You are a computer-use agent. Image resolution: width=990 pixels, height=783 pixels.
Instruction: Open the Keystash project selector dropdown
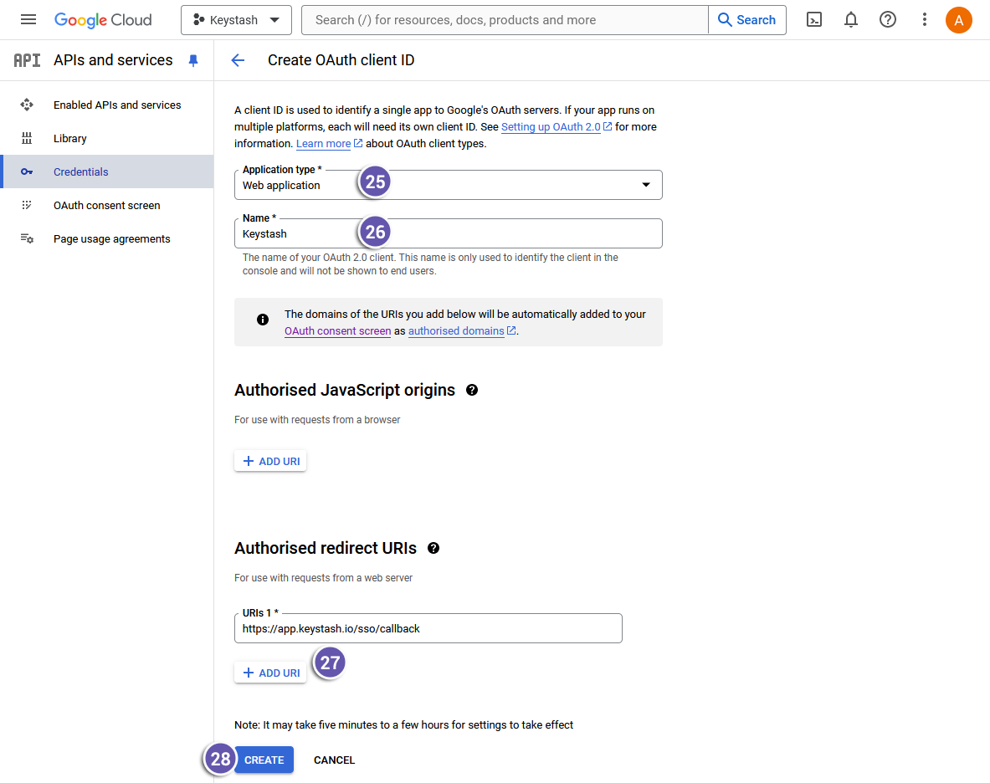pos(236,20)
